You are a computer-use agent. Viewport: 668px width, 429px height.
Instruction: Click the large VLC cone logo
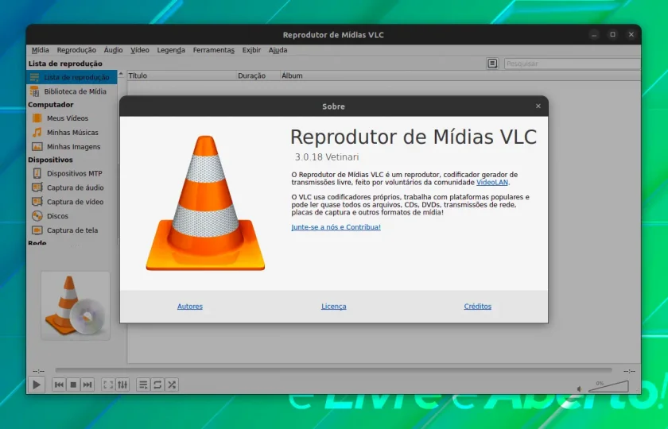(205, 203)
